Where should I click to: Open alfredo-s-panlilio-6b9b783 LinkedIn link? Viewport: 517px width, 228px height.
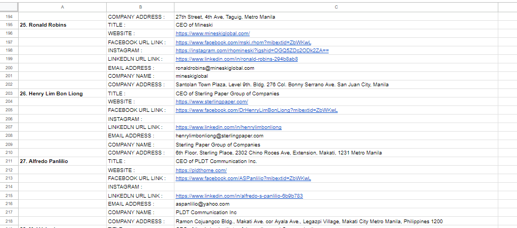coord(239,196)
